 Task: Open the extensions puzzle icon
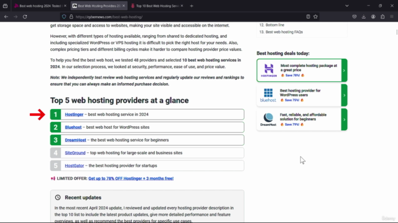tap(382, 17)
